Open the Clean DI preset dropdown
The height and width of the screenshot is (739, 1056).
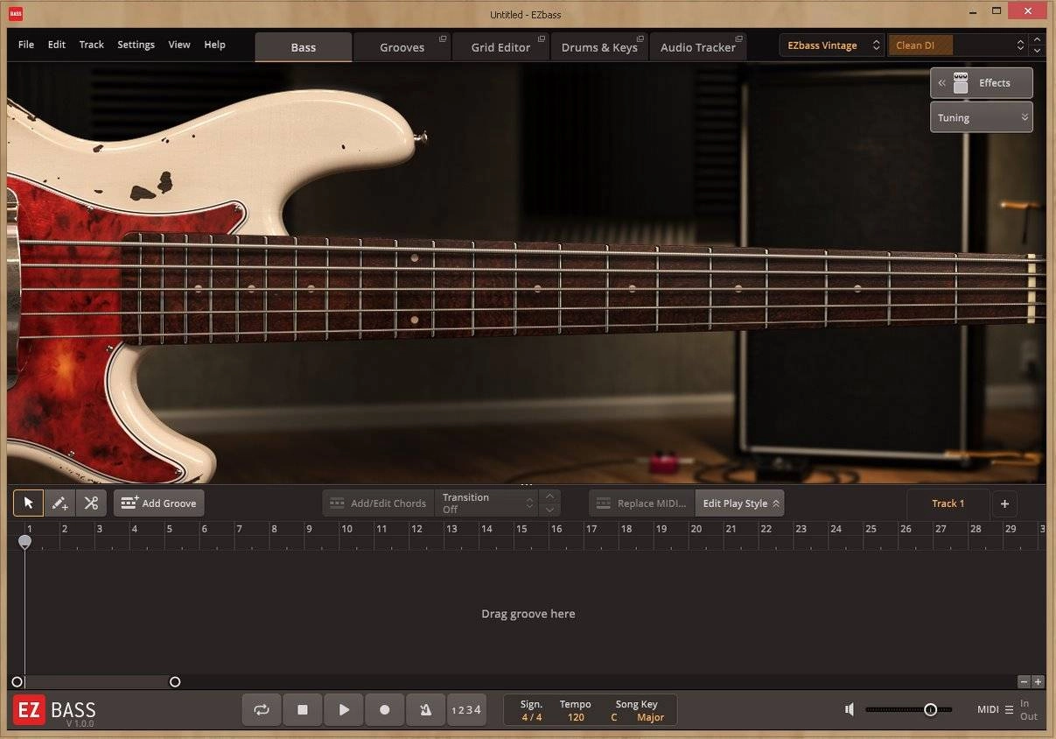[x=958, y=46]
